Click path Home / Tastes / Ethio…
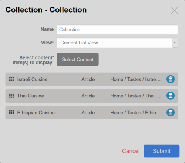Viewport: 185px width, 163px height. [x=135, y=113]
